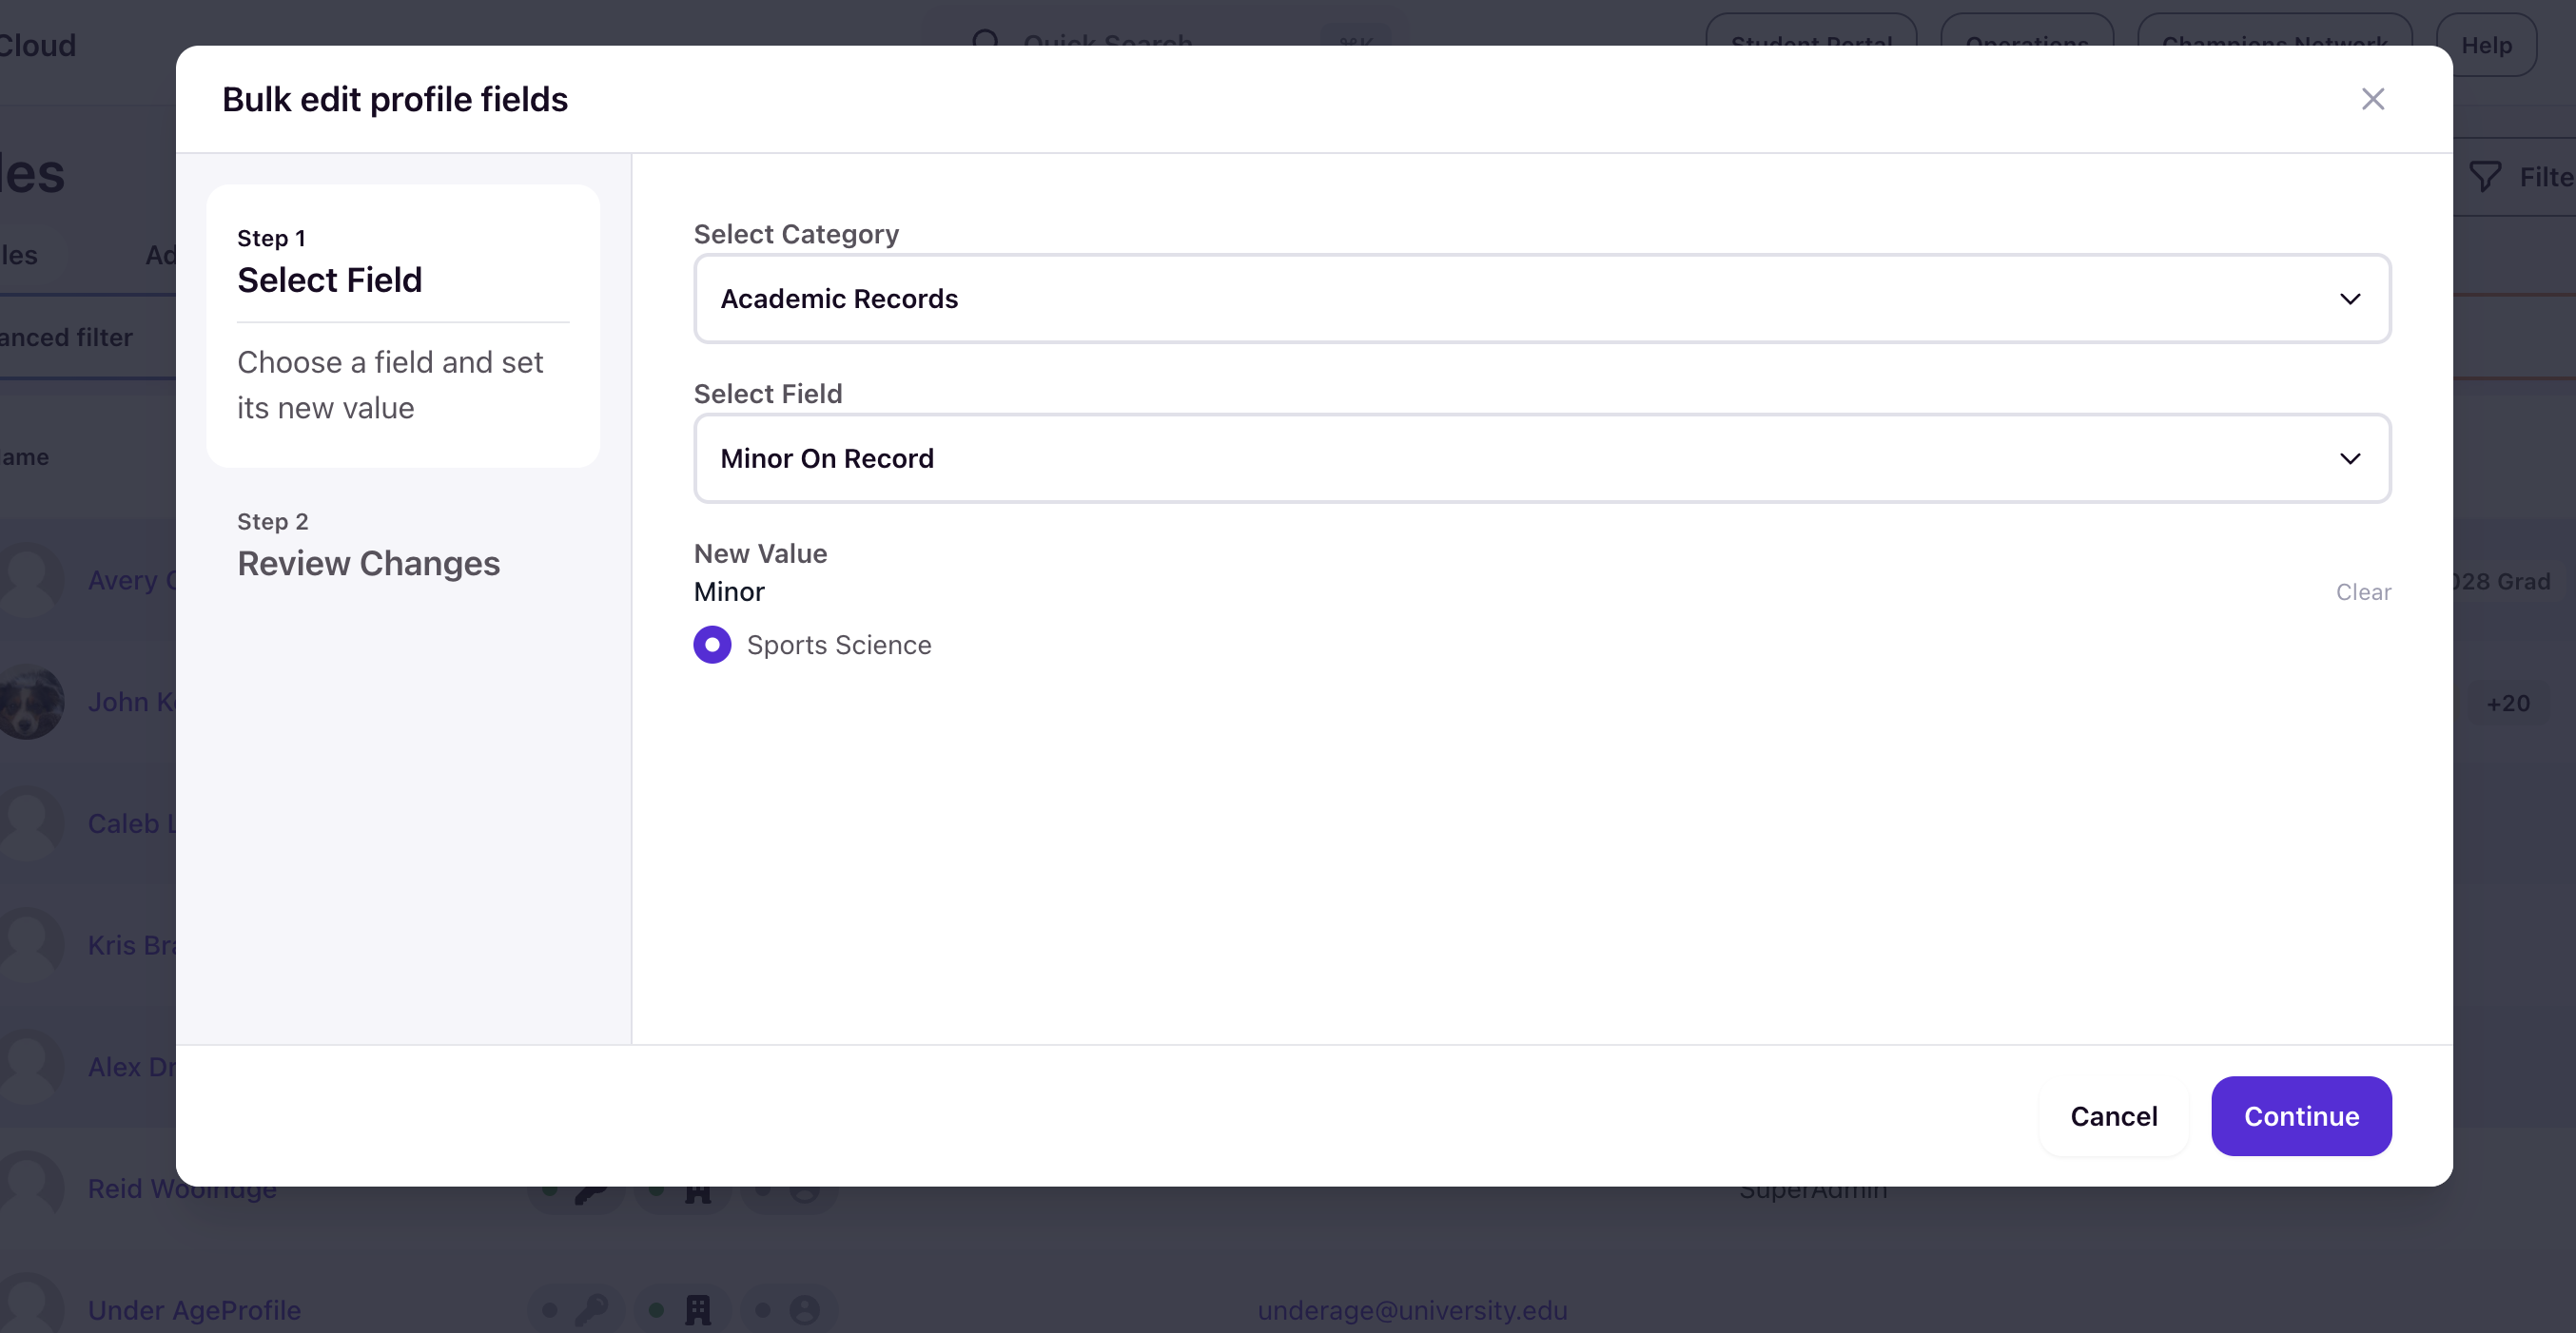Open the Under AgeProfile link
2576x1333 pixels.
[x=194, y=1309]
